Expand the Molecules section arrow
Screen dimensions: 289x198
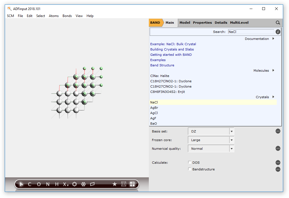(273, 71)
